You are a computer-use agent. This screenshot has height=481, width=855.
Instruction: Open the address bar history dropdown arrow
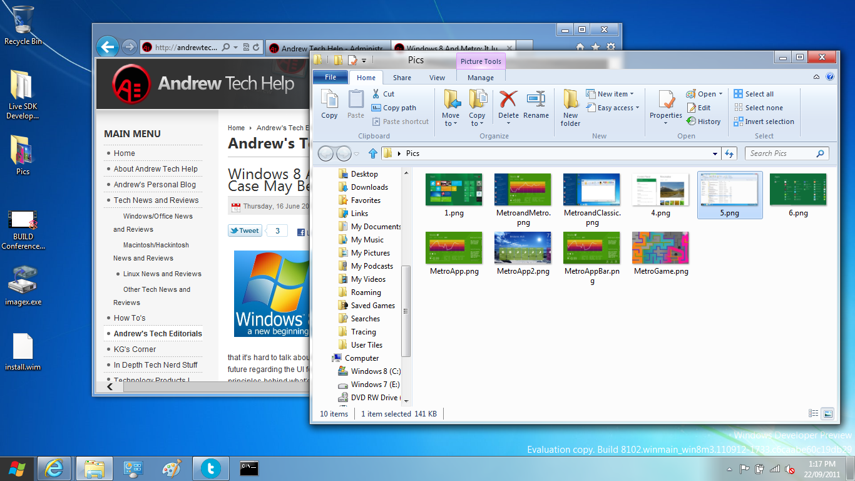715,153
